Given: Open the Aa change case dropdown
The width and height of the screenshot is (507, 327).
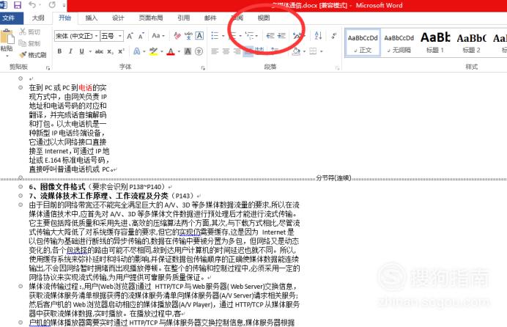Looking at the screenshot, I should tap(158, 36).
